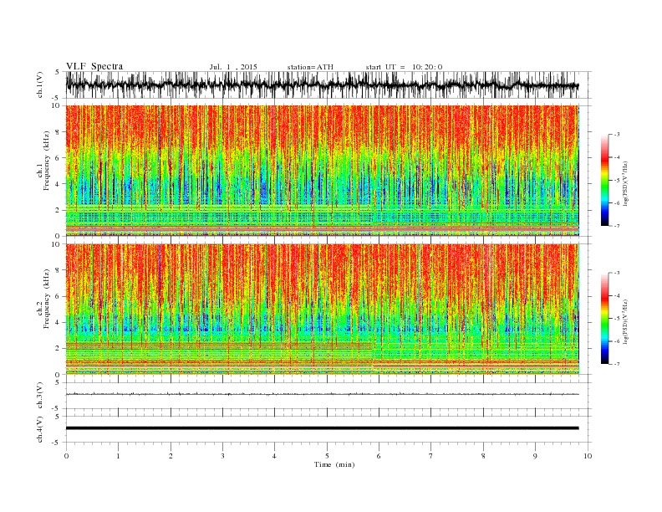Click the "6" kHz tick on ch.2 spectrogram
Viewport: 662px width, 512px height.
pyautogui.click(x=59, y=296)
